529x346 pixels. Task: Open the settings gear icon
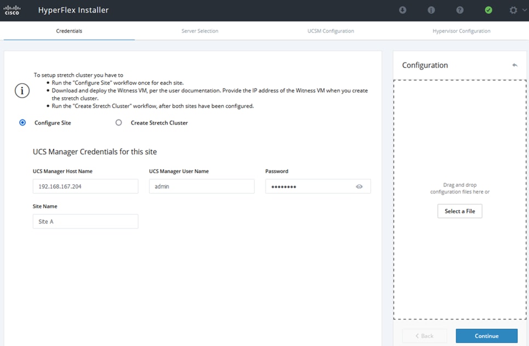tap(513, 10)
